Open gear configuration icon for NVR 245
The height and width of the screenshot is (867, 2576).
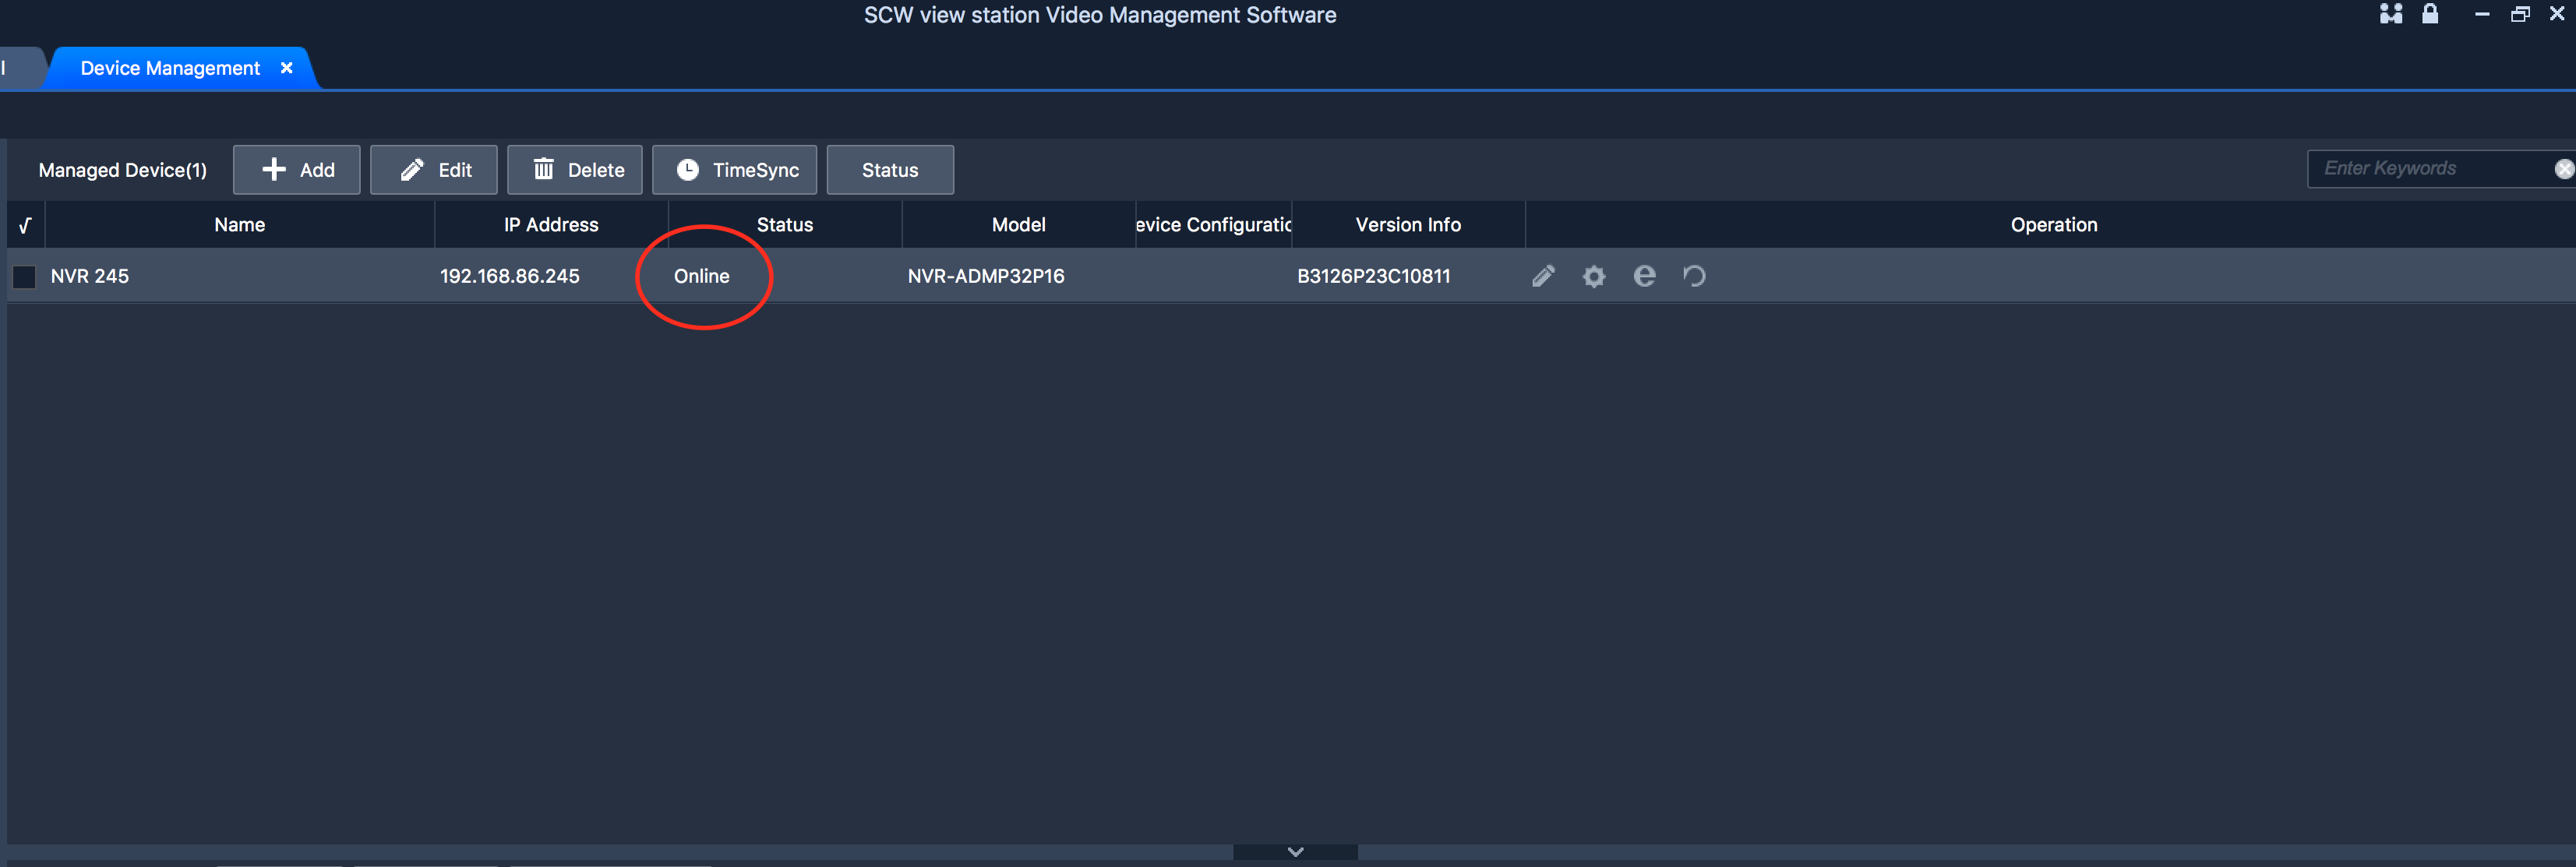(x=1594, y=276)
